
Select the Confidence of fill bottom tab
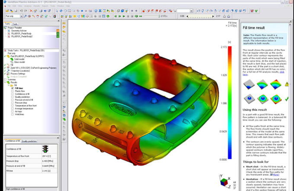(x=13, y=141)
